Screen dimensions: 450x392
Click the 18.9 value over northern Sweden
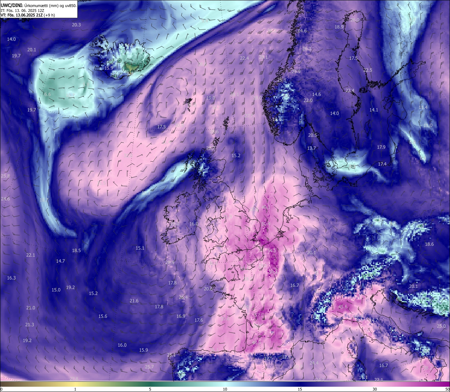(339, 27)
